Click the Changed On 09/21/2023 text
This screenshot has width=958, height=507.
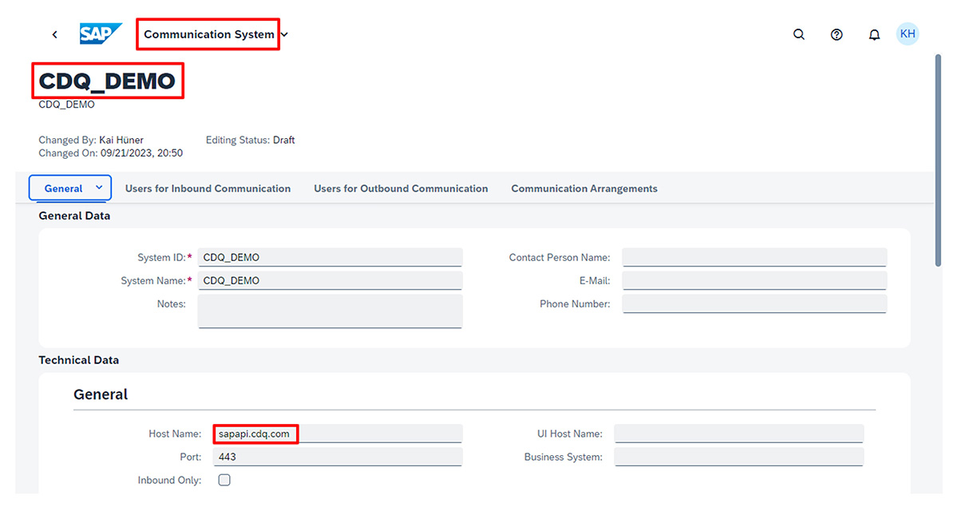(x=110, y=152)
